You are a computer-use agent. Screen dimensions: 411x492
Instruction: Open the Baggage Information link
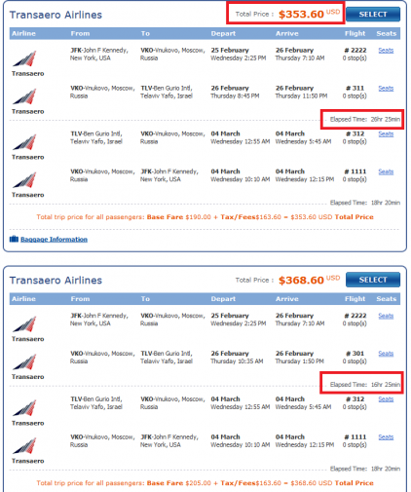point(54,240)
